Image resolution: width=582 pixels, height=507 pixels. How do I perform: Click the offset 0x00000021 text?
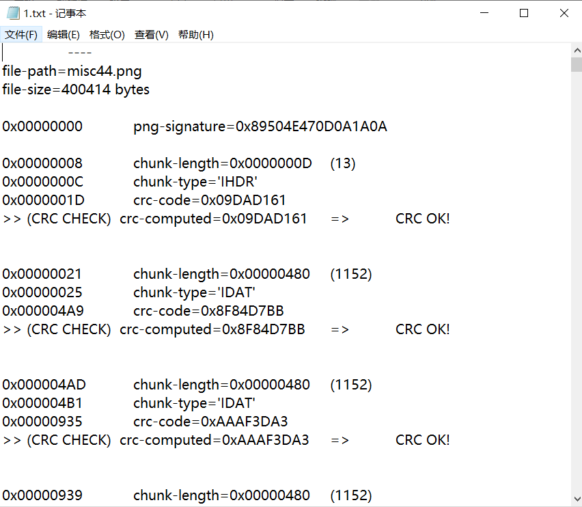pos(42,273)
